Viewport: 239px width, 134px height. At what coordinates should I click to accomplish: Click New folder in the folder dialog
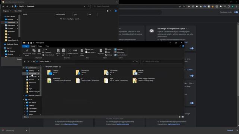[x=18, y=11]
